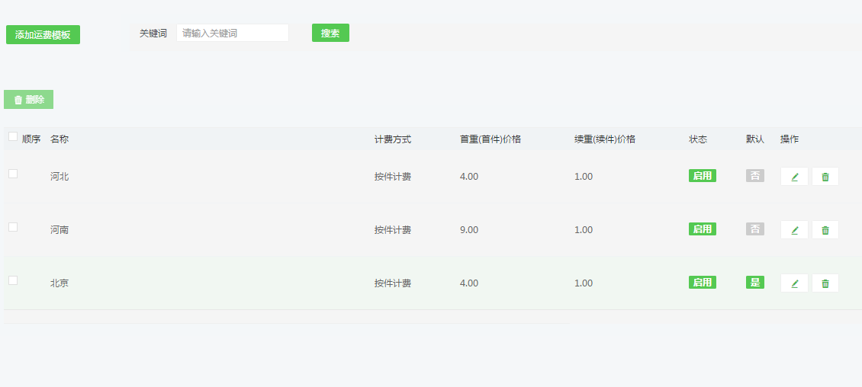
Task: Click the 默认 column header
Action: tap(755, 139)
